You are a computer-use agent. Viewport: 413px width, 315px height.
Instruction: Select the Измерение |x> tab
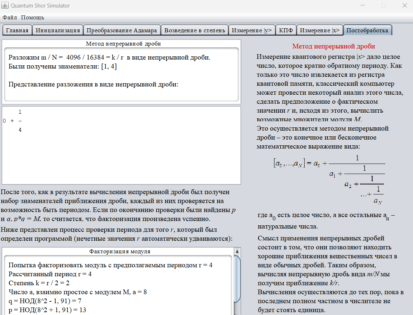point(320,30)
